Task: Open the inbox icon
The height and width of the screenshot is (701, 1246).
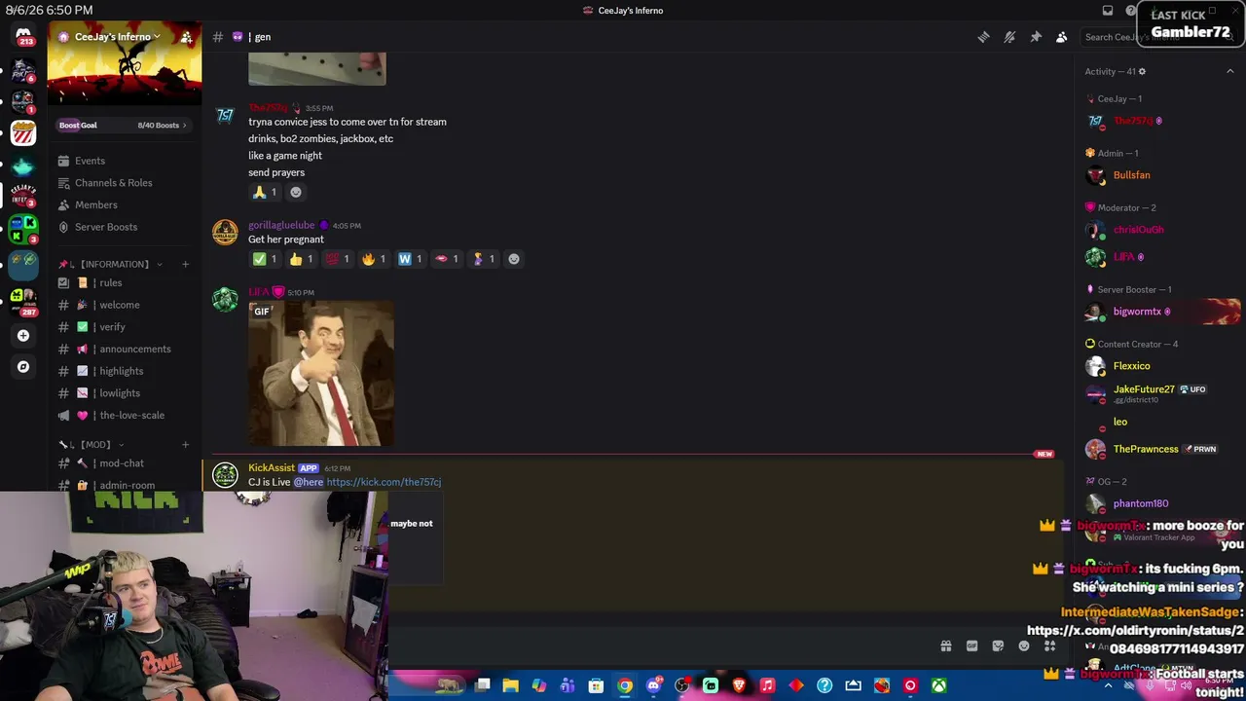Action: 1108,11
